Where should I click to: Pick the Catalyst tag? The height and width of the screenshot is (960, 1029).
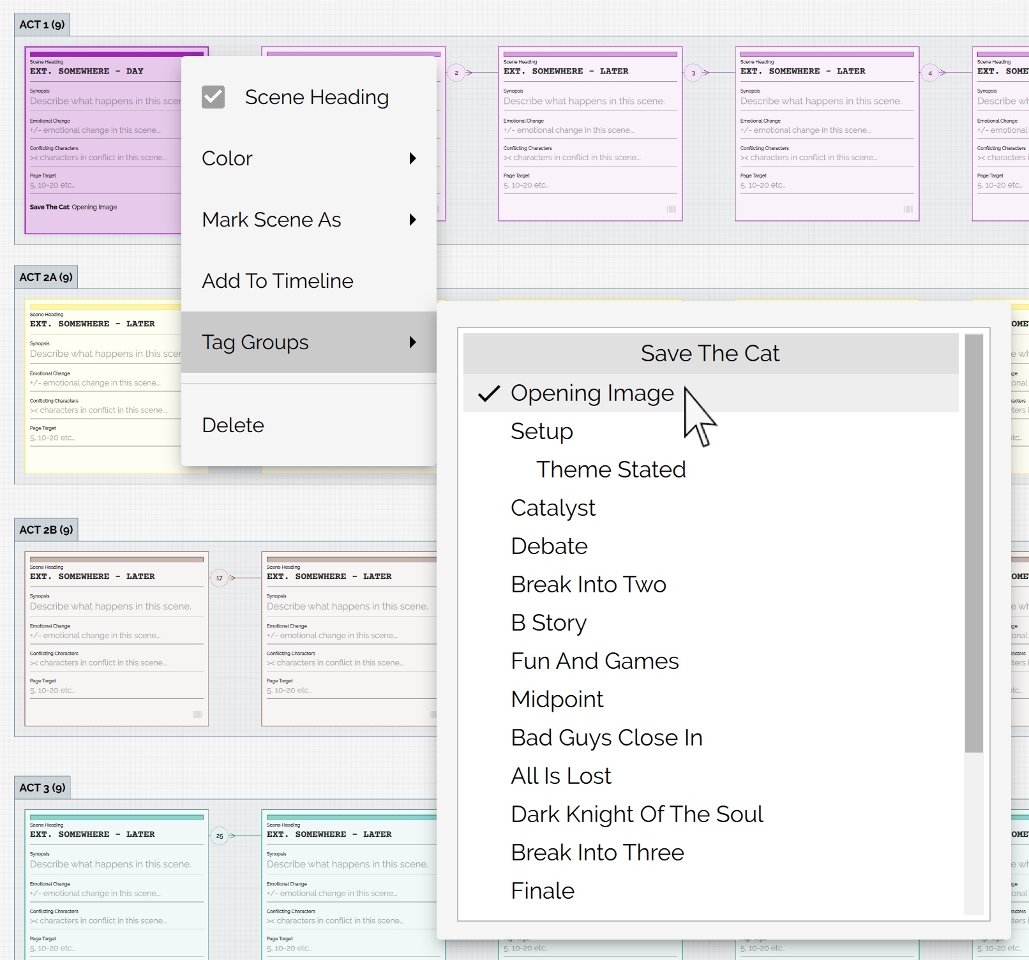click(x=710, y=508)
